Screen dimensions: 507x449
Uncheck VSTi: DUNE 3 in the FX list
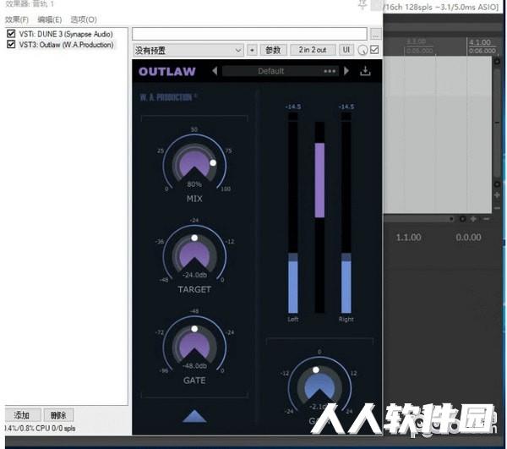(x=11, y=34)
